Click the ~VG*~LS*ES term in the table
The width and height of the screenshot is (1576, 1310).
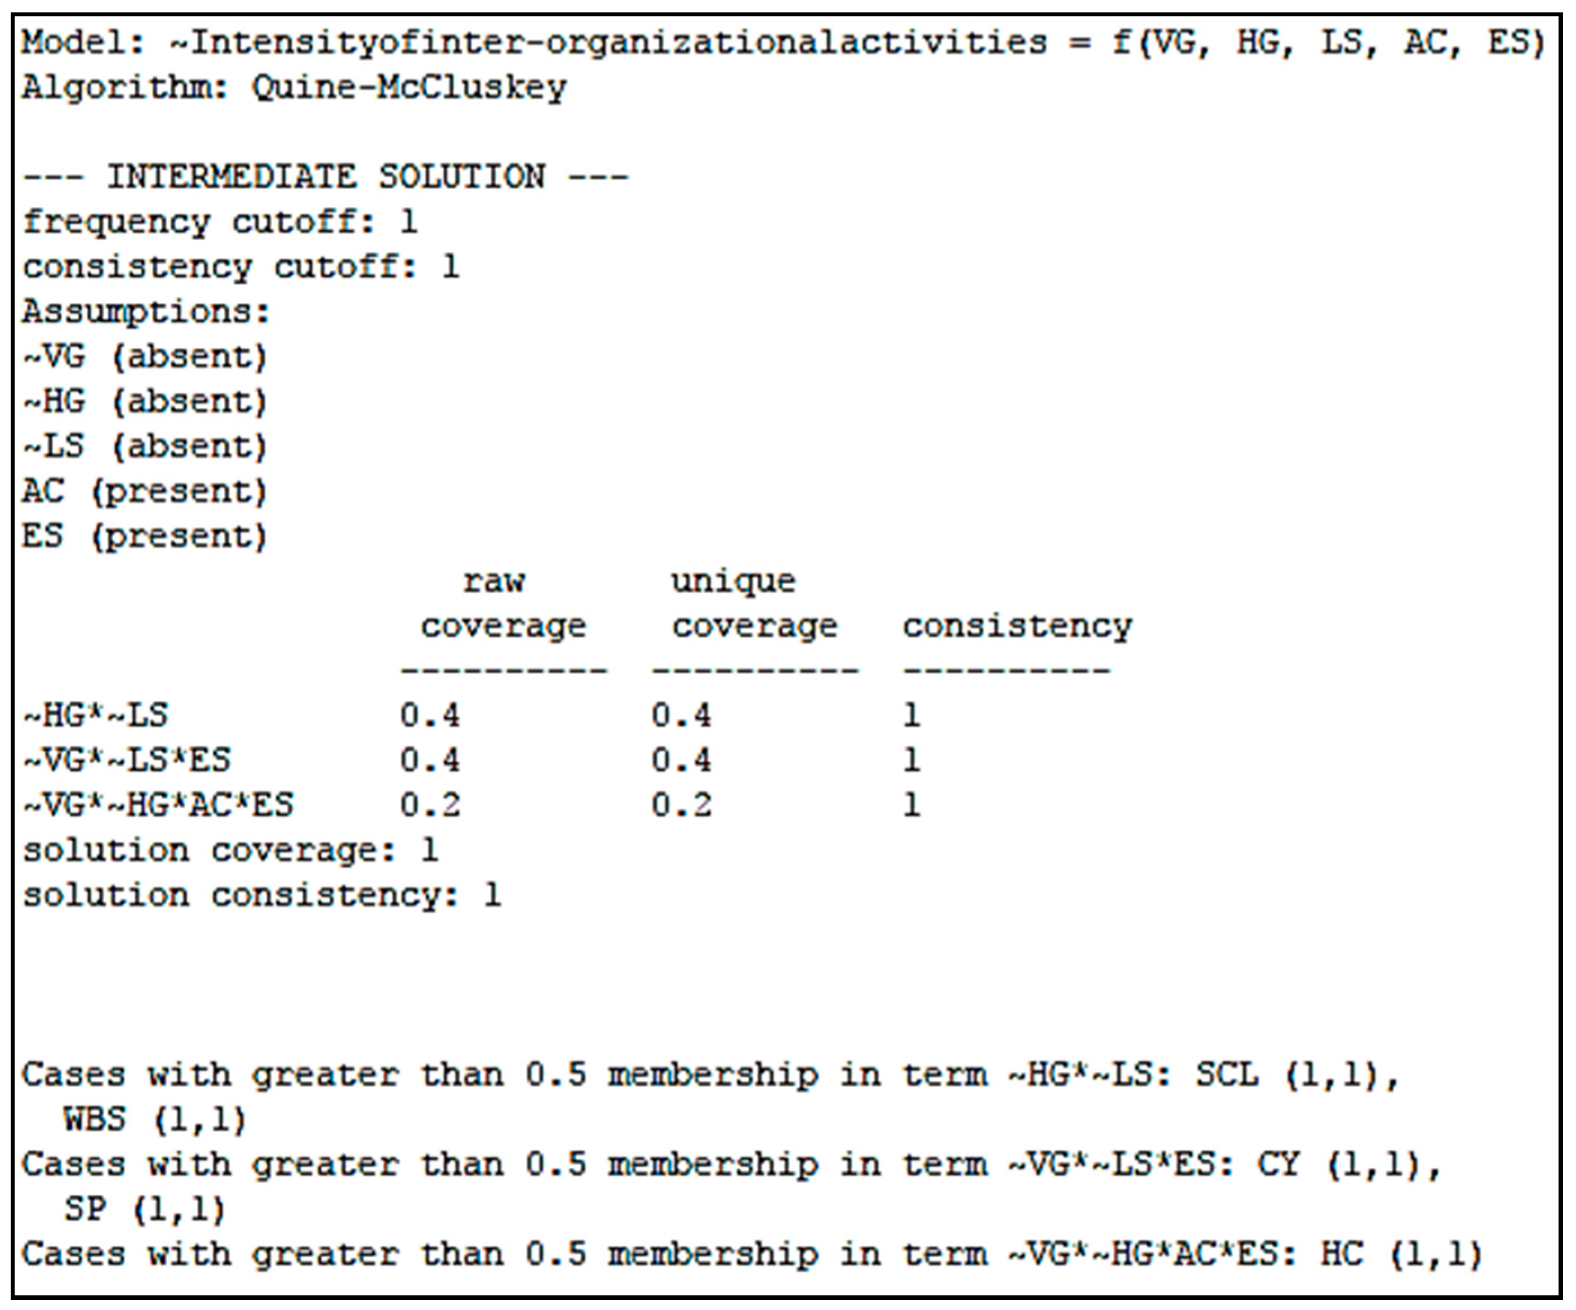click(126, 760)
